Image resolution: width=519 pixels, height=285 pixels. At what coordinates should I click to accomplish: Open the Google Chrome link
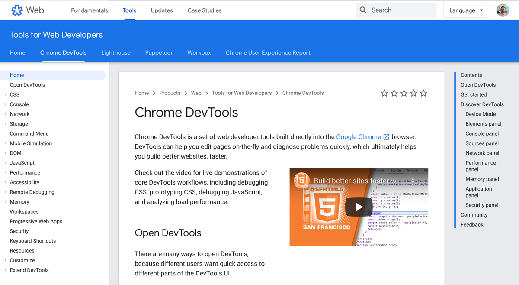click(x=359, y=136)
